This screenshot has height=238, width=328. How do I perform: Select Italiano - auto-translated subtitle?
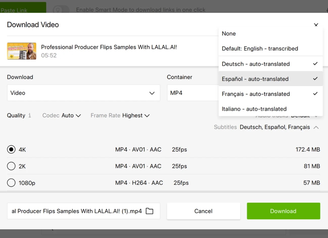click(x=271, y=109)
